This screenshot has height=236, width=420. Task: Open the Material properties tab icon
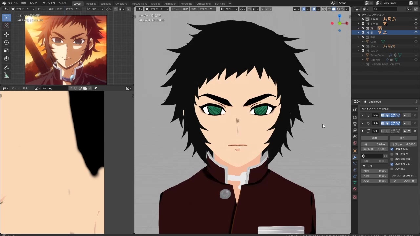click(x=355, y=189)
